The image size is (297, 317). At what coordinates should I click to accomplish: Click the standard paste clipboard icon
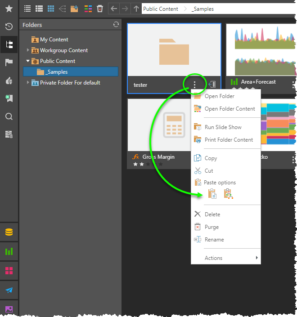[x=212, y=194]
